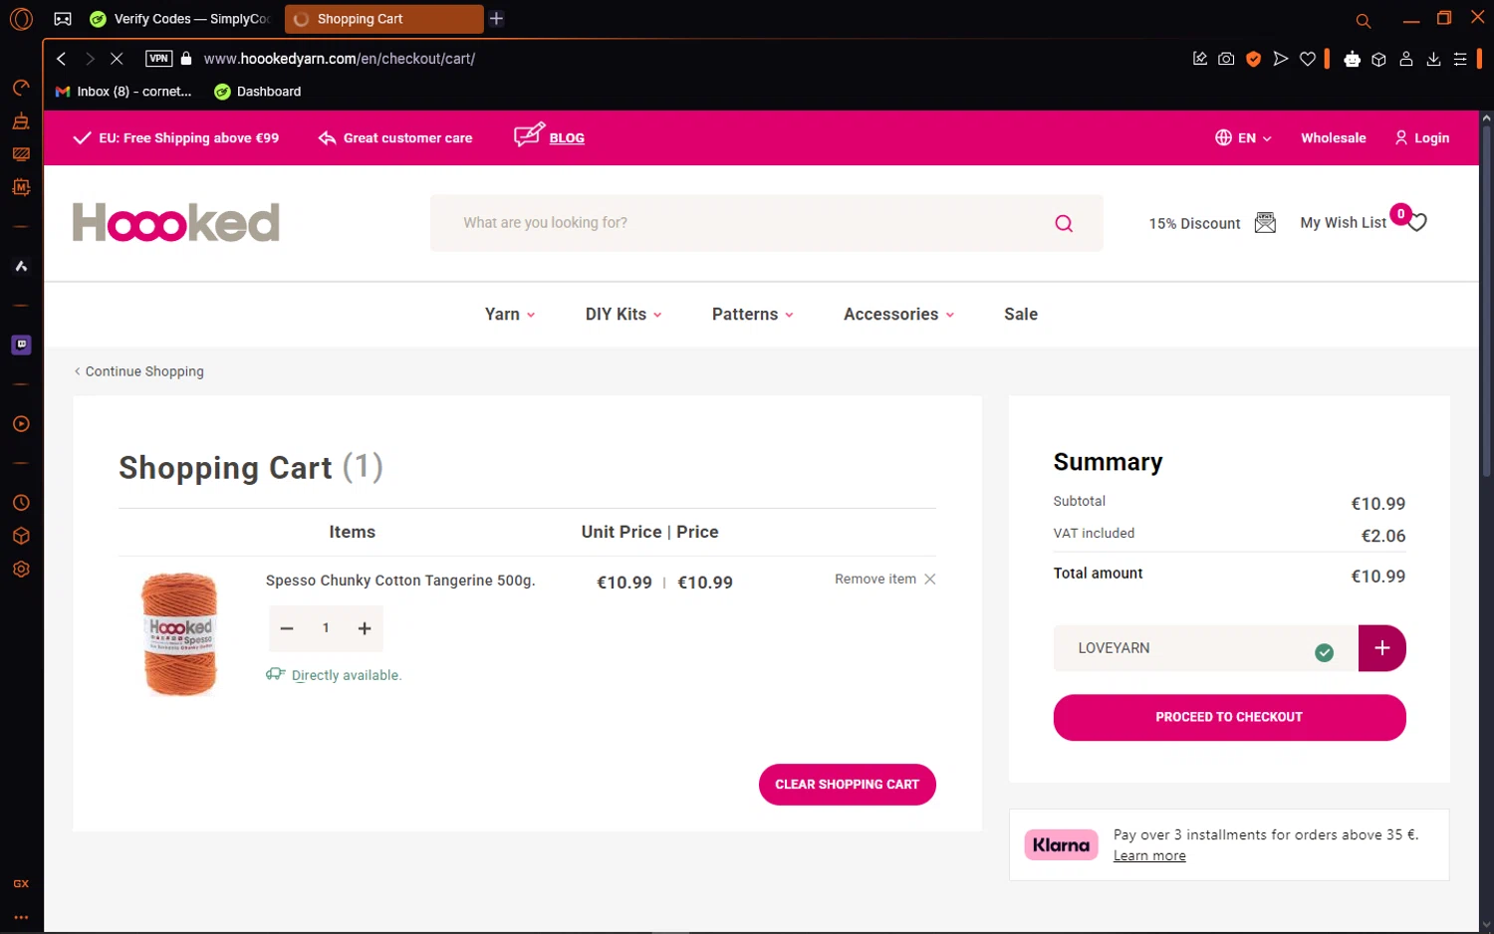Open My Wish List heart icon
Screen dimensions: 1494x934
pyautogui.click(x=1417, y=222)
